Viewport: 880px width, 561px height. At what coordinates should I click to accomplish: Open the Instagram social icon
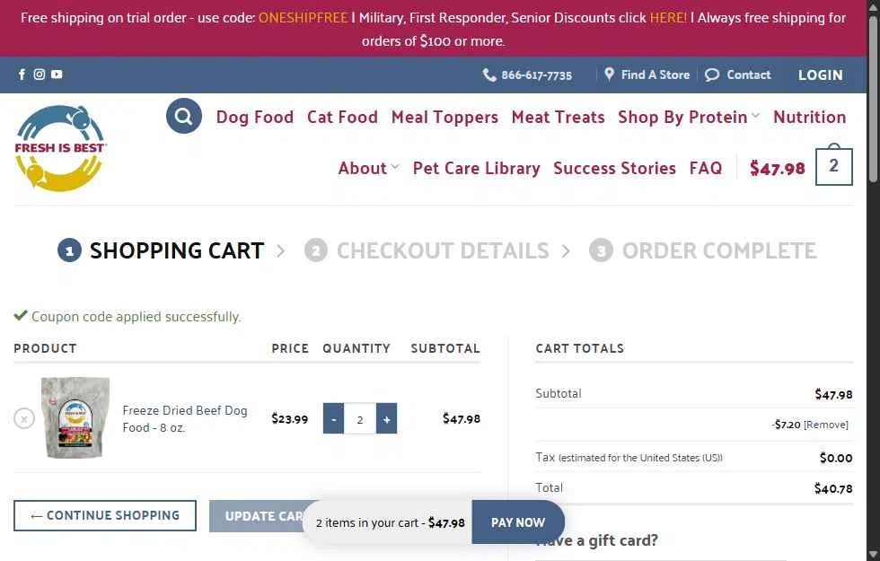pyautogui.click(x=40, y=74)
